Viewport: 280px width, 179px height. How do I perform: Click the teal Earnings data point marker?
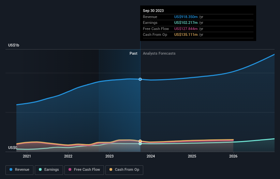tap(140, 143)
